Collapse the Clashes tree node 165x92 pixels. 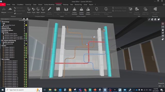click(1, 45)
